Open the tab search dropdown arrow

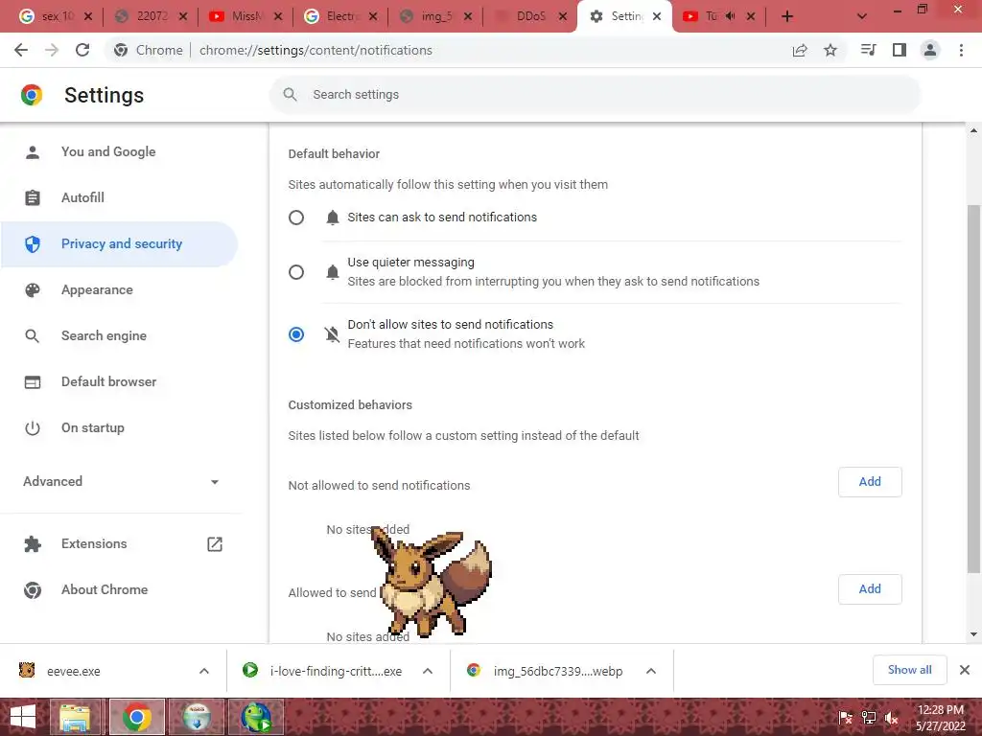tap(862, 16)
